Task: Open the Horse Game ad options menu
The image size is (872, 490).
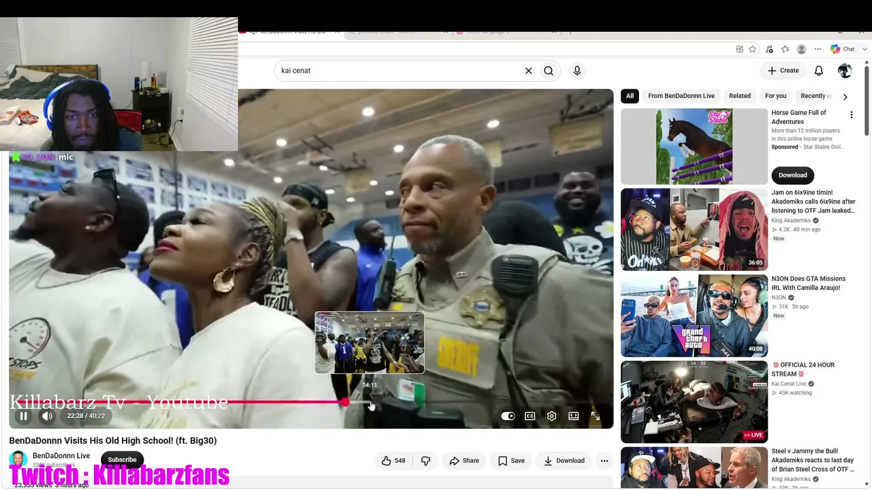Action: click(x=851, y=115)
